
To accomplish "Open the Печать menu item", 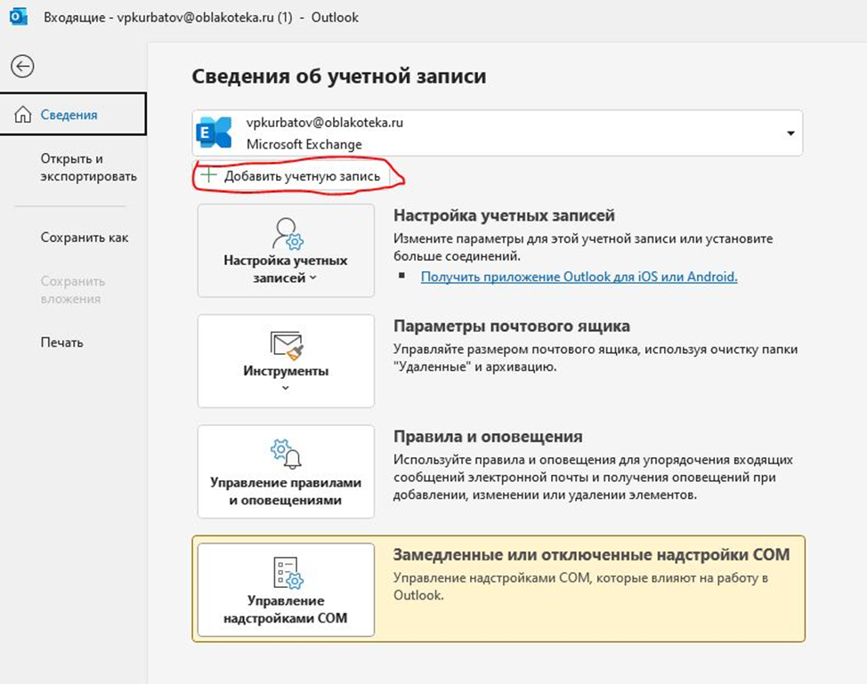I will coord(61,342).
